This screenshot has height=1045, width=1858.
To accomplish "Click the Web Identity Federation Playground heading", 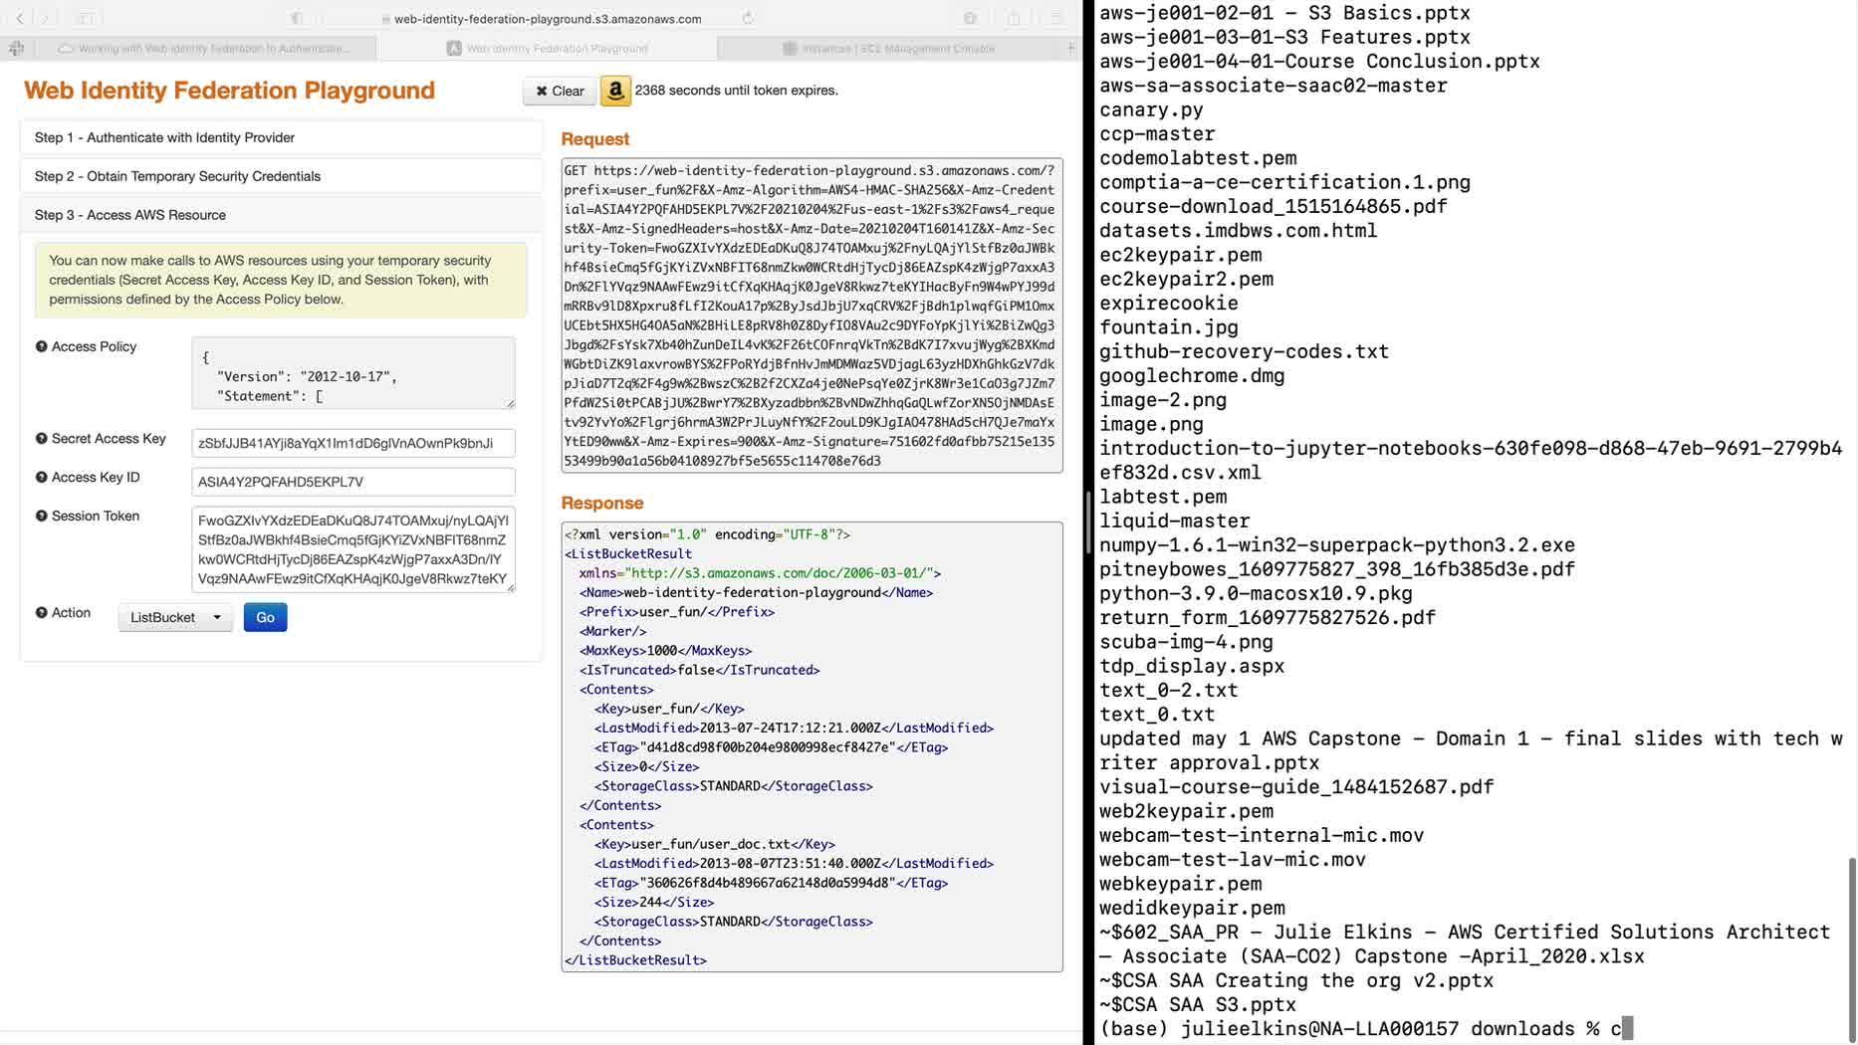I will [229, 91].
